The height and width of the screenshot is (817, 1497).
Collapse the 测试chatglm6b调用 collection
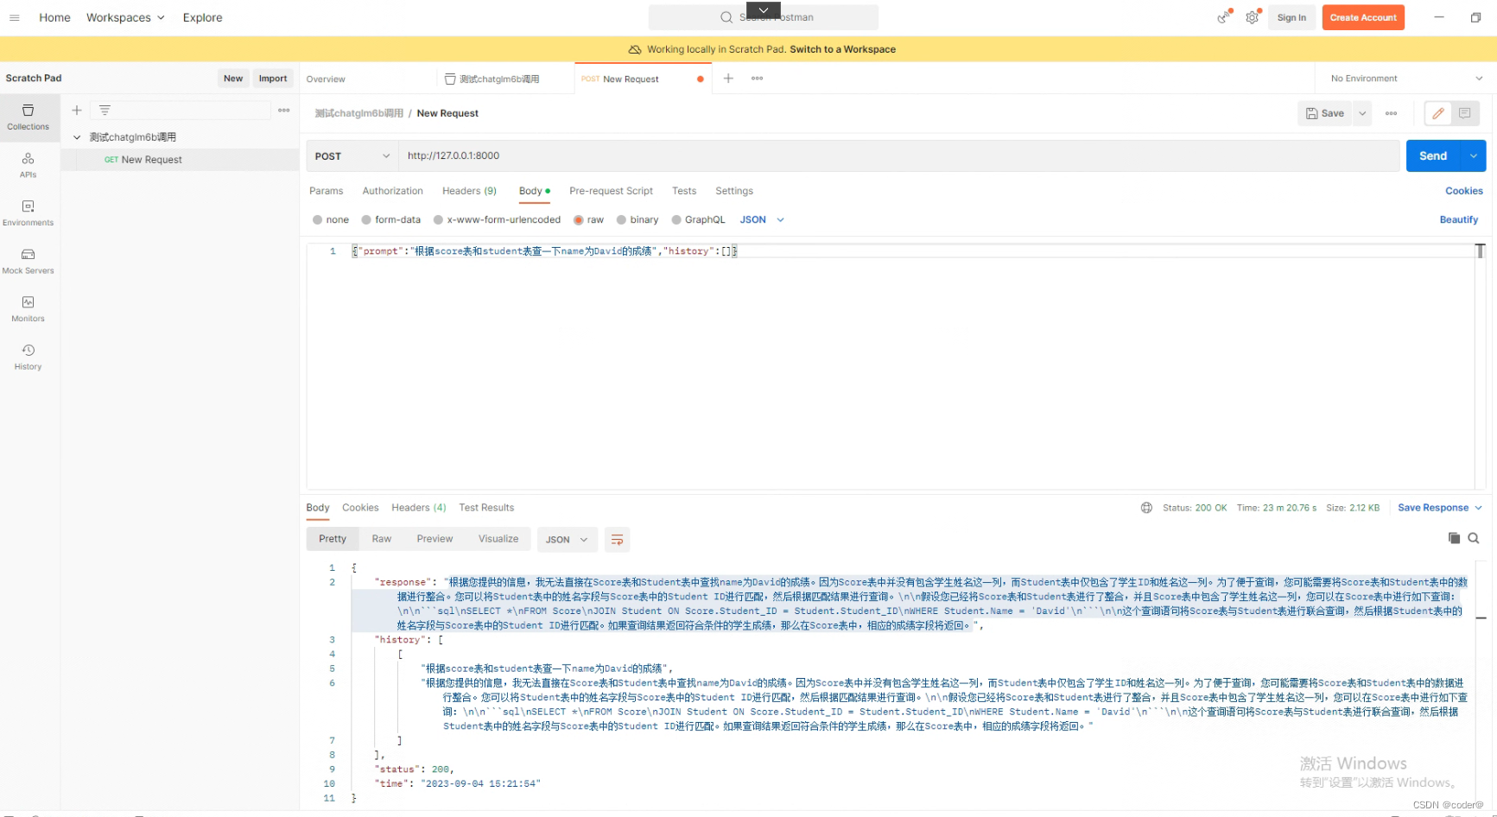coord(77,137)
